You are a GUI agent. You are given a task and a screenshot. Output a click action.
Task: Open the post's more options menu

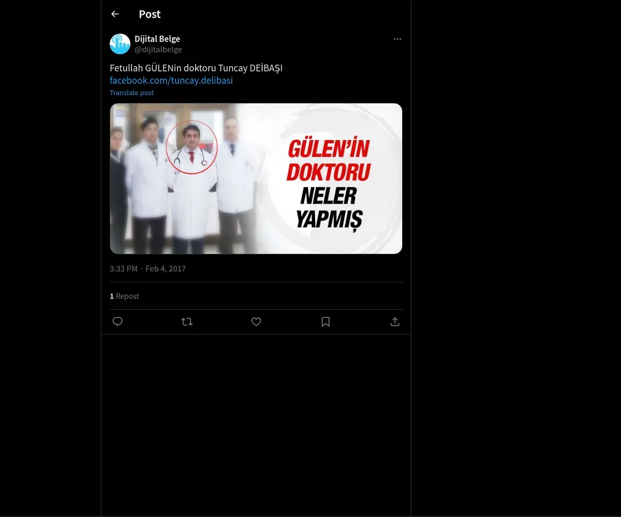[x=397, y=39]
